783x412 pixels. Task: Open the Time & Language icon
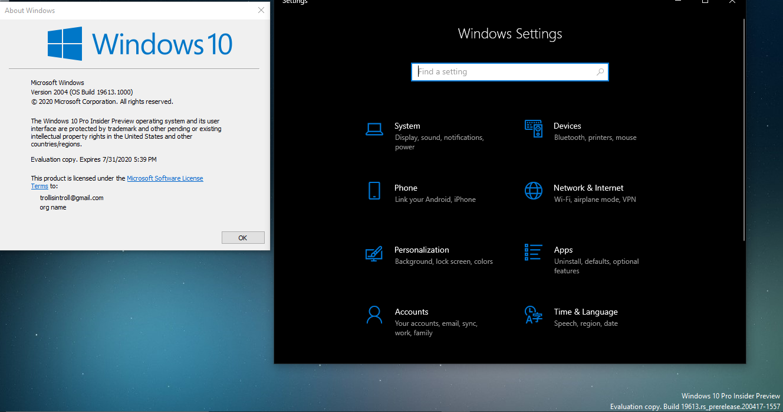coord(533,315)
